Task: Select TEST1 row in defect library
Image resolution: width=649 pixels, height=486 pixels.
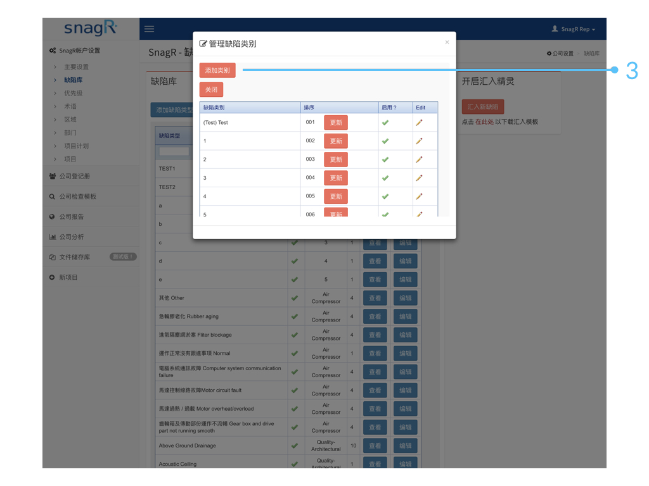Action: coord(167,168)
